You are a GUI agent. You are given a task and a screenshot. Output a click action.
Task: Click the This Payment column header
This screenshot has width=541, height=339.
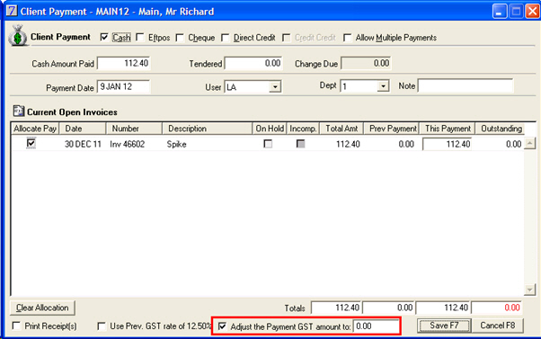pos(448,129)
